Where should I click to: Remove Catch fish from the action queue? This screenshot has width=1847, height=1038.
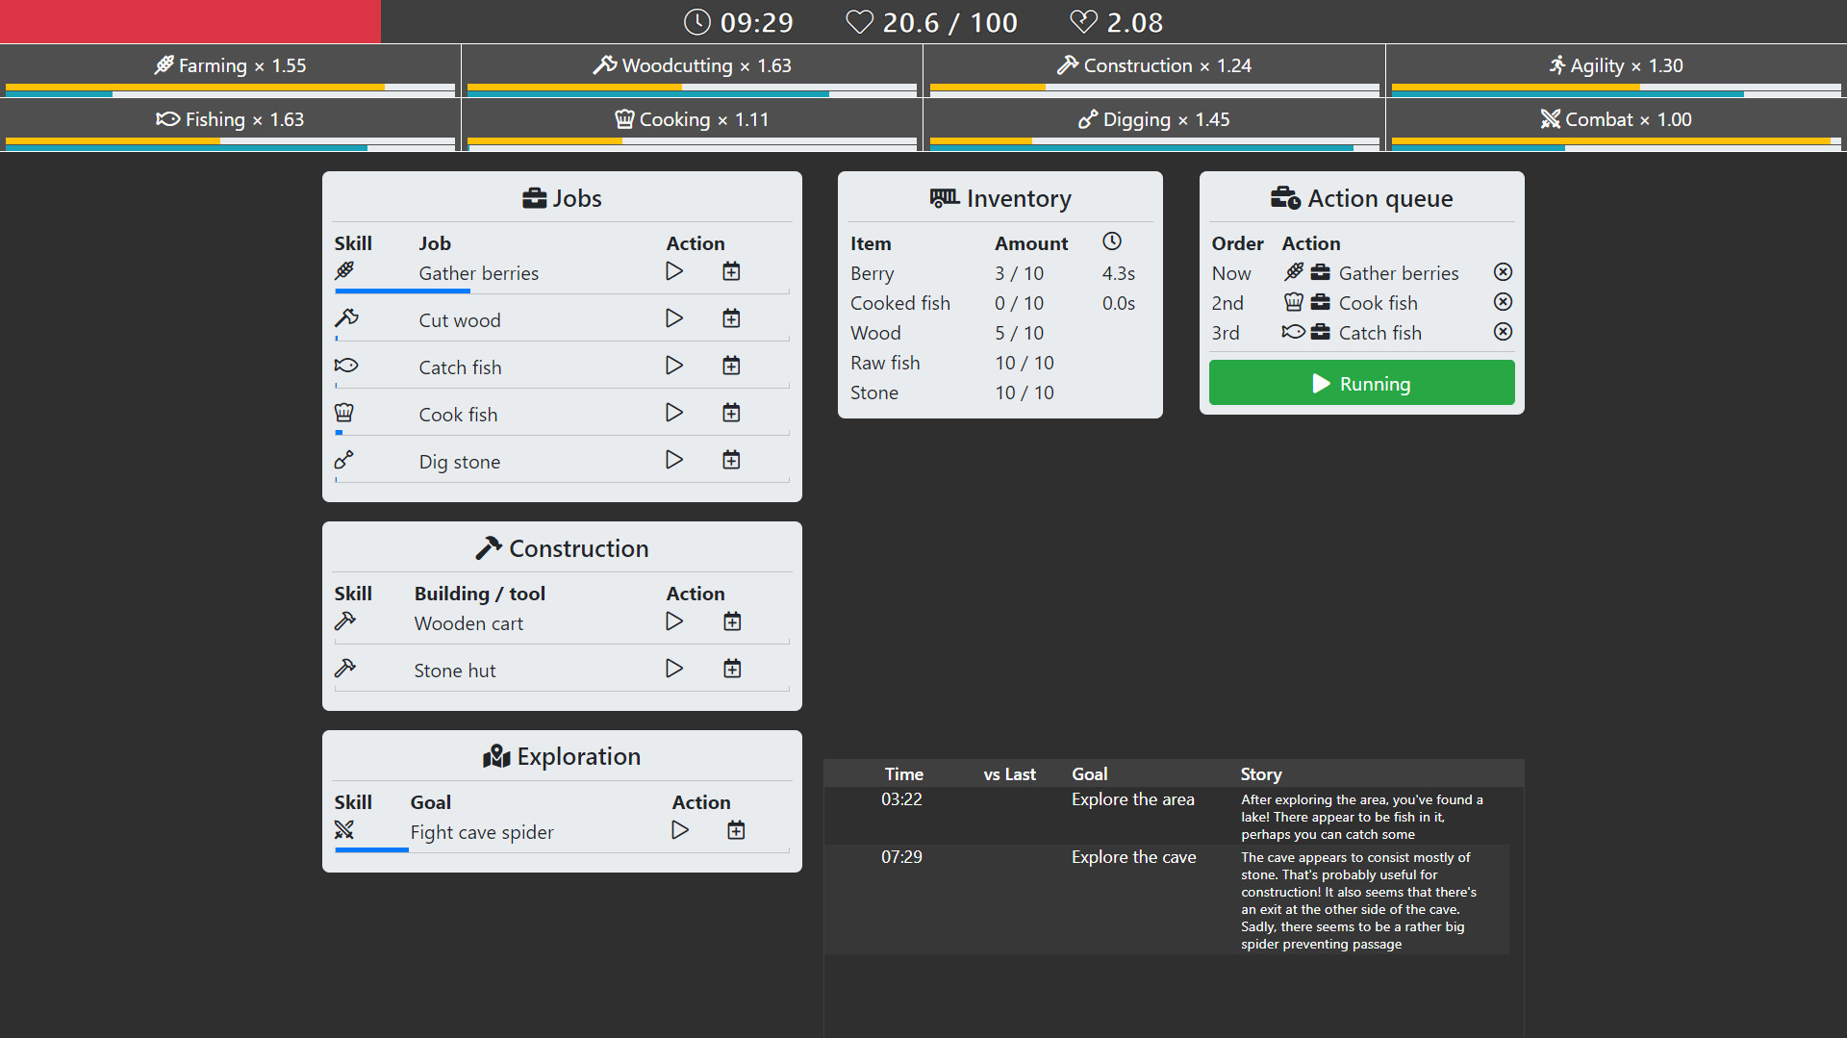[1503, 332]
